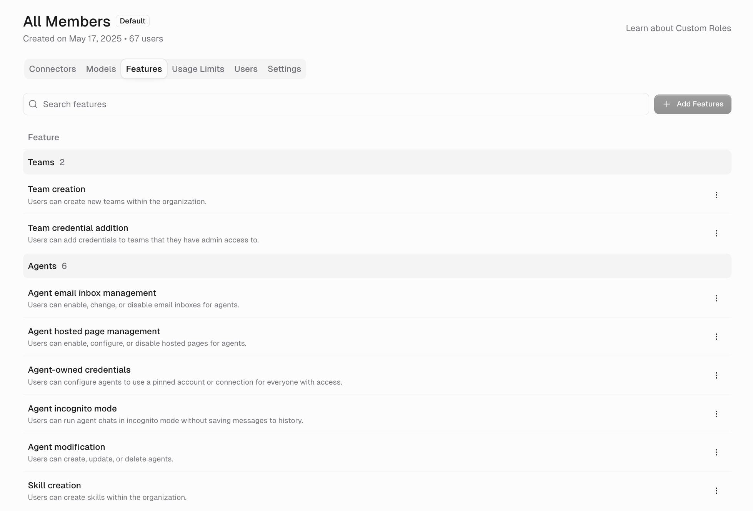The width and height of the screenshot is (753, 511).
Task: Open Agent modification three-dot menu
Action: click(716, 453)
